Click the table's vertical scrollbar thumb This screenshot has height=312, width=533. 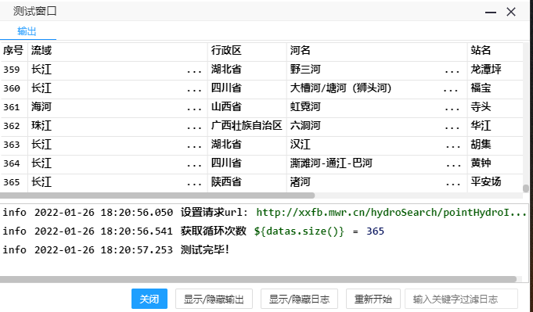click(x=525, y=188)
